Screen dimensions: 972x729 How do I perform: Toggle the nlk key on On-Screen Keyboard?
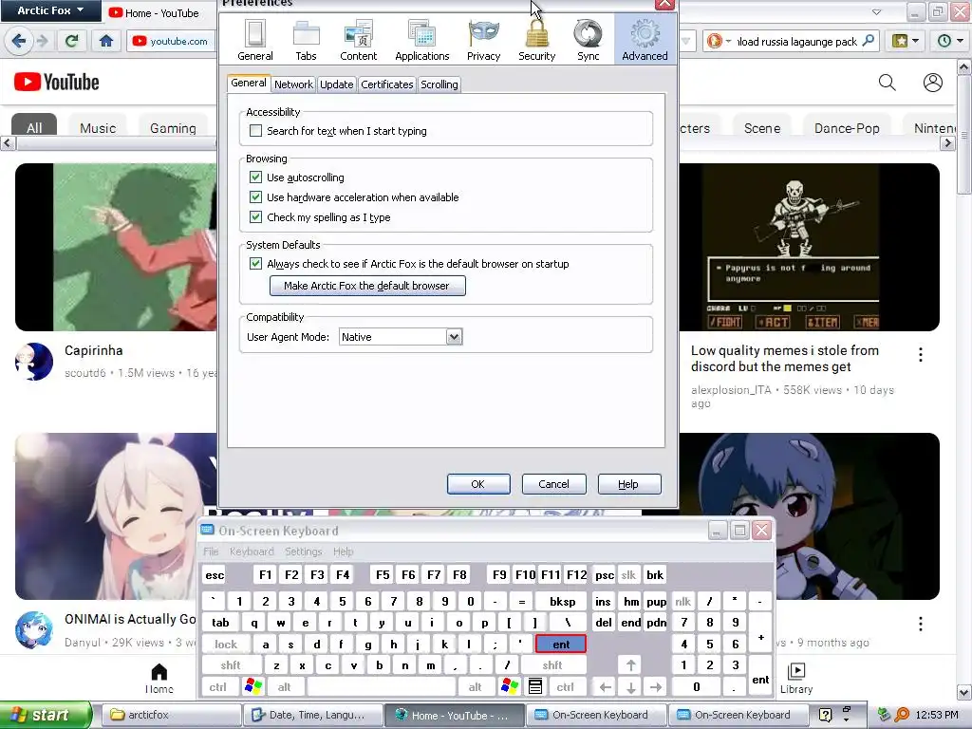coord(682,601)
